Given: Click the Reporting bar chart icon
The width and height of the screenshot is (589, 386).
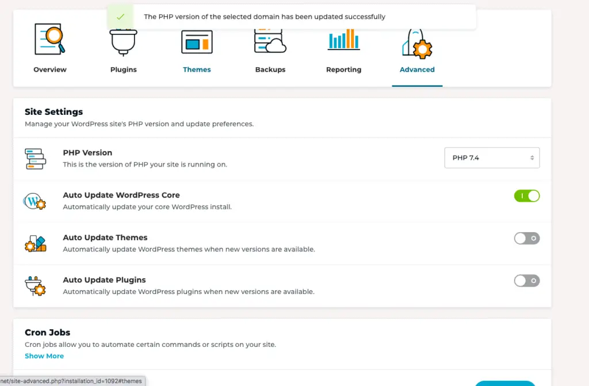Looking at the screenshot, I should click(x=344, y=40).
